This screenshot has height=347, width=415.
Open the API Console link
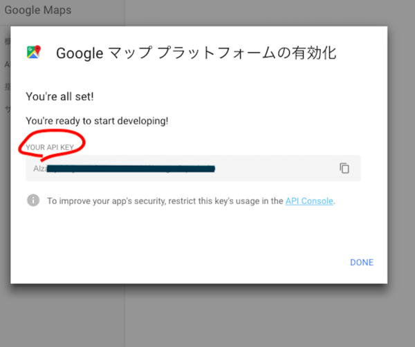coord(309,201)
